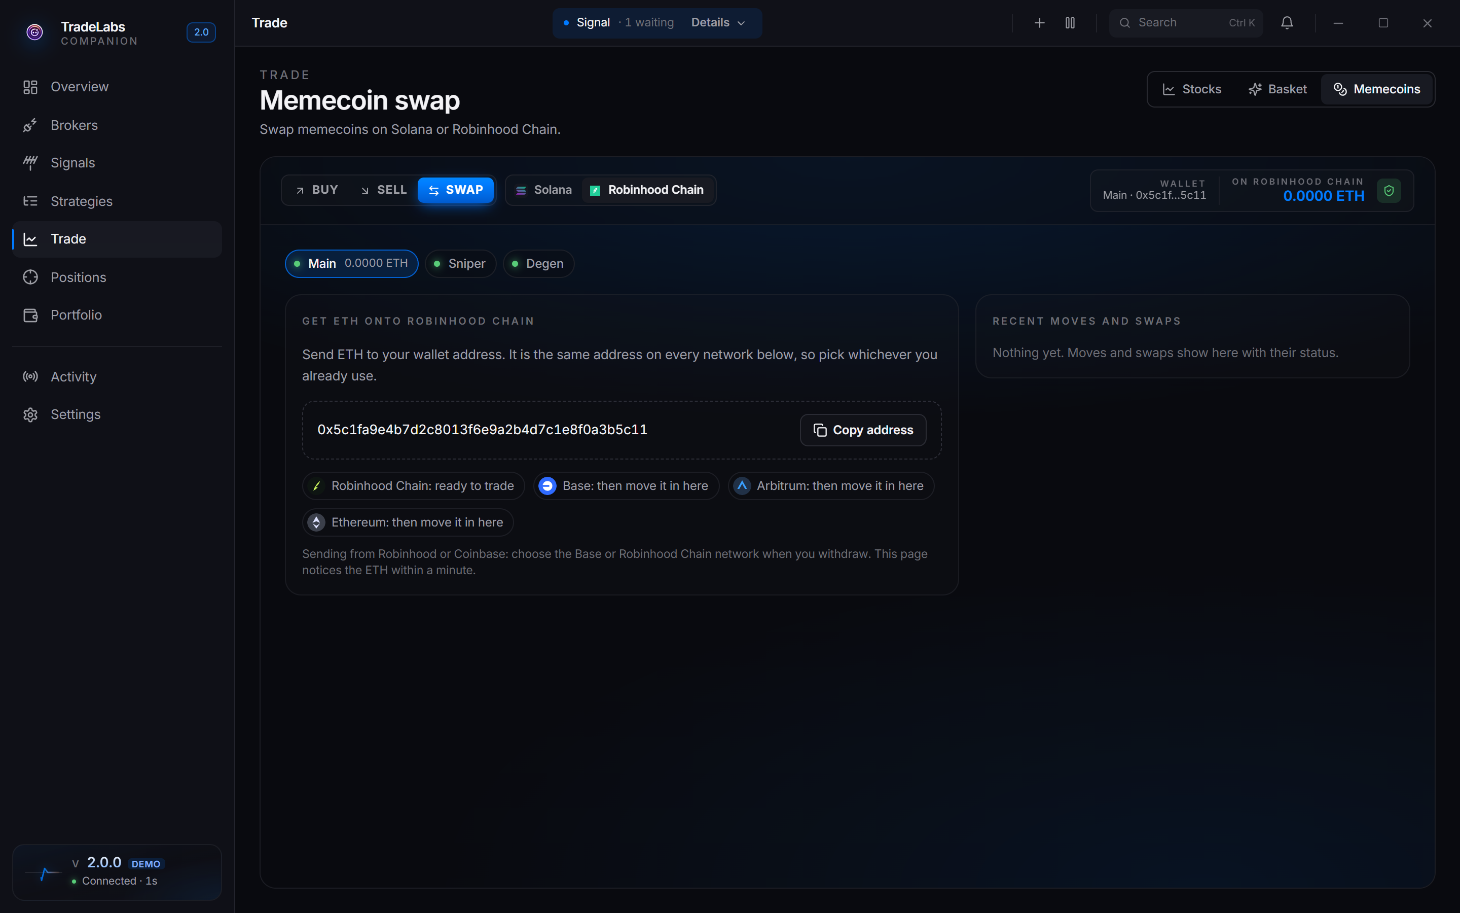Close the TradeLabs window
Image resolution: width=1460 pixels, height=913 pixels.
[1428, 23]
